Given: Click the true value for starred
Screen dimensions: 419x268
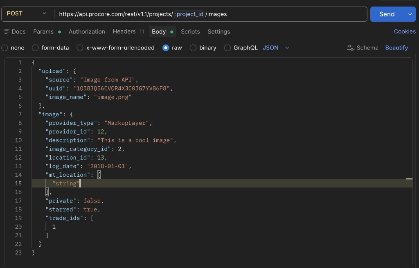Looking at the screenshot, I should point(90,209).
